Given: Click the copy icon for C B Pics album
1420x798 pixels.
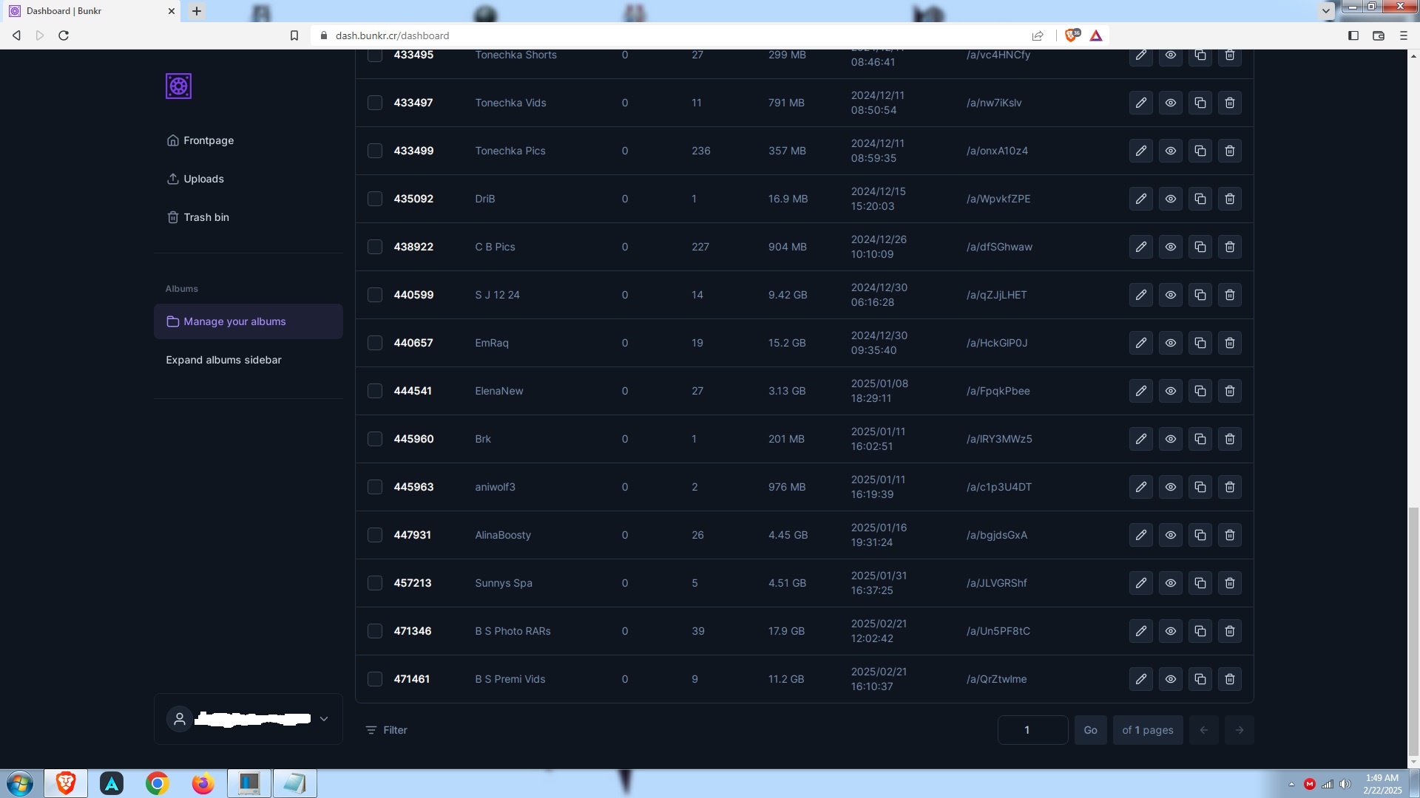Looking at the screenshot, I should (x=1200, y=247).
